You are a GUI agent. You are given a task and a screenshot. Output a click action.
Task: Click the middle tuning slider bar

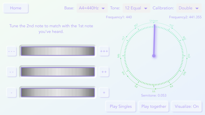click(58, 72)
